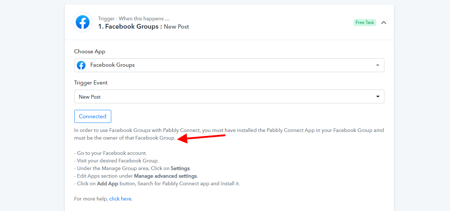
Task: Click the "Trigger : When this happens ..." text
Action: click(x=134, y=18)
